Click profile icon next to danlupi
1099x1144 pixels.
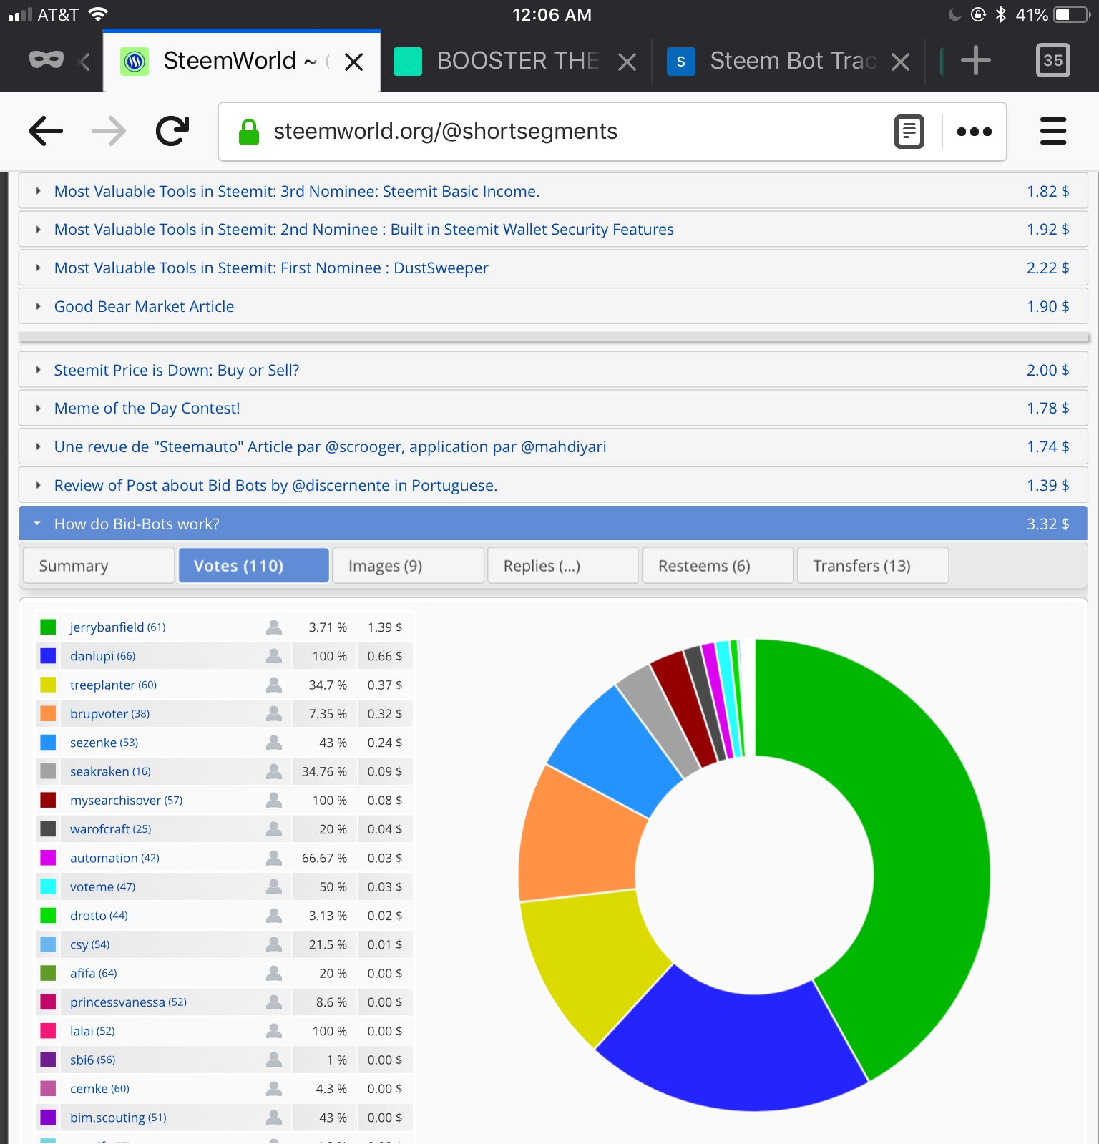pyautogui.click(x=273, y=656)
